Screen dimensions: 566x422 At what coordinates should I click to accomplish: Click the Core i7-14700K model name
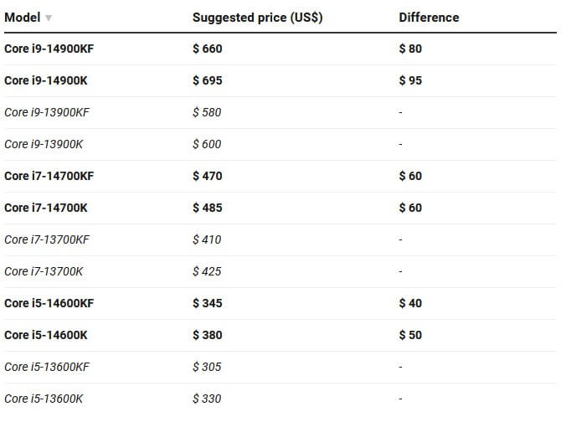tap(45, 208)
